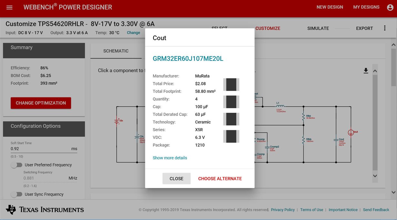Click the top capacitor thumbnail image
397x220 pixels.
coord(231,85)
